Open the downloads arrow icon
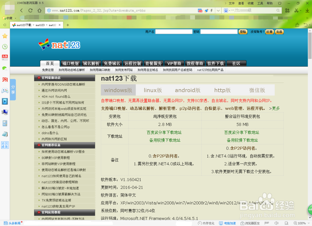312x226 pixels. point(307,11)
